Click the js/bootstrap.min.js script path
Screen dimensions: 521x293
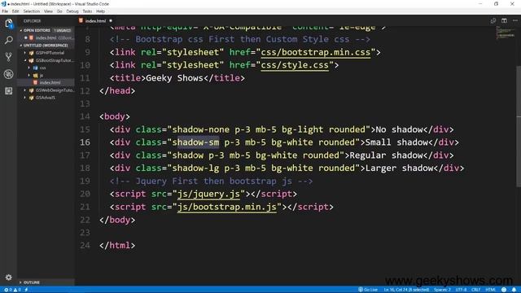click(x=226, y=207)
